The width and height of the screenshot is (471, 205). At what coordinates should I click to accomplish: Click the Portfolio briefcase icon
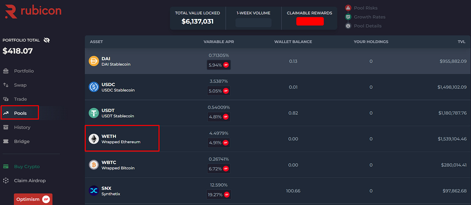click(x=6, y=71)
